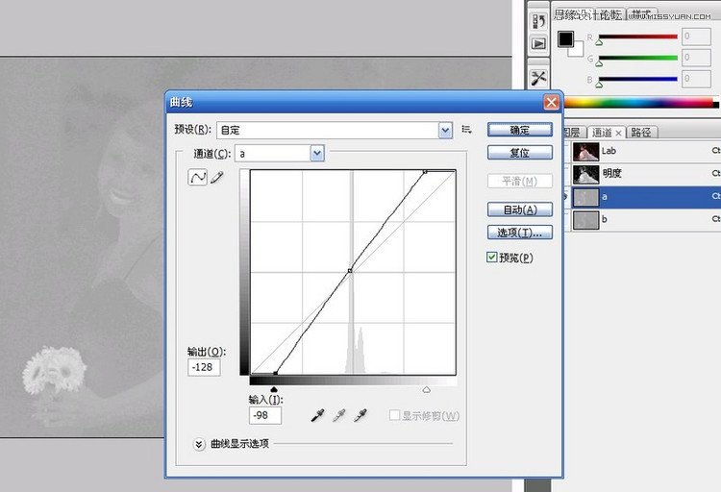Open the tool presets icon in dock
721x492 pixels.
coord(538,78)
